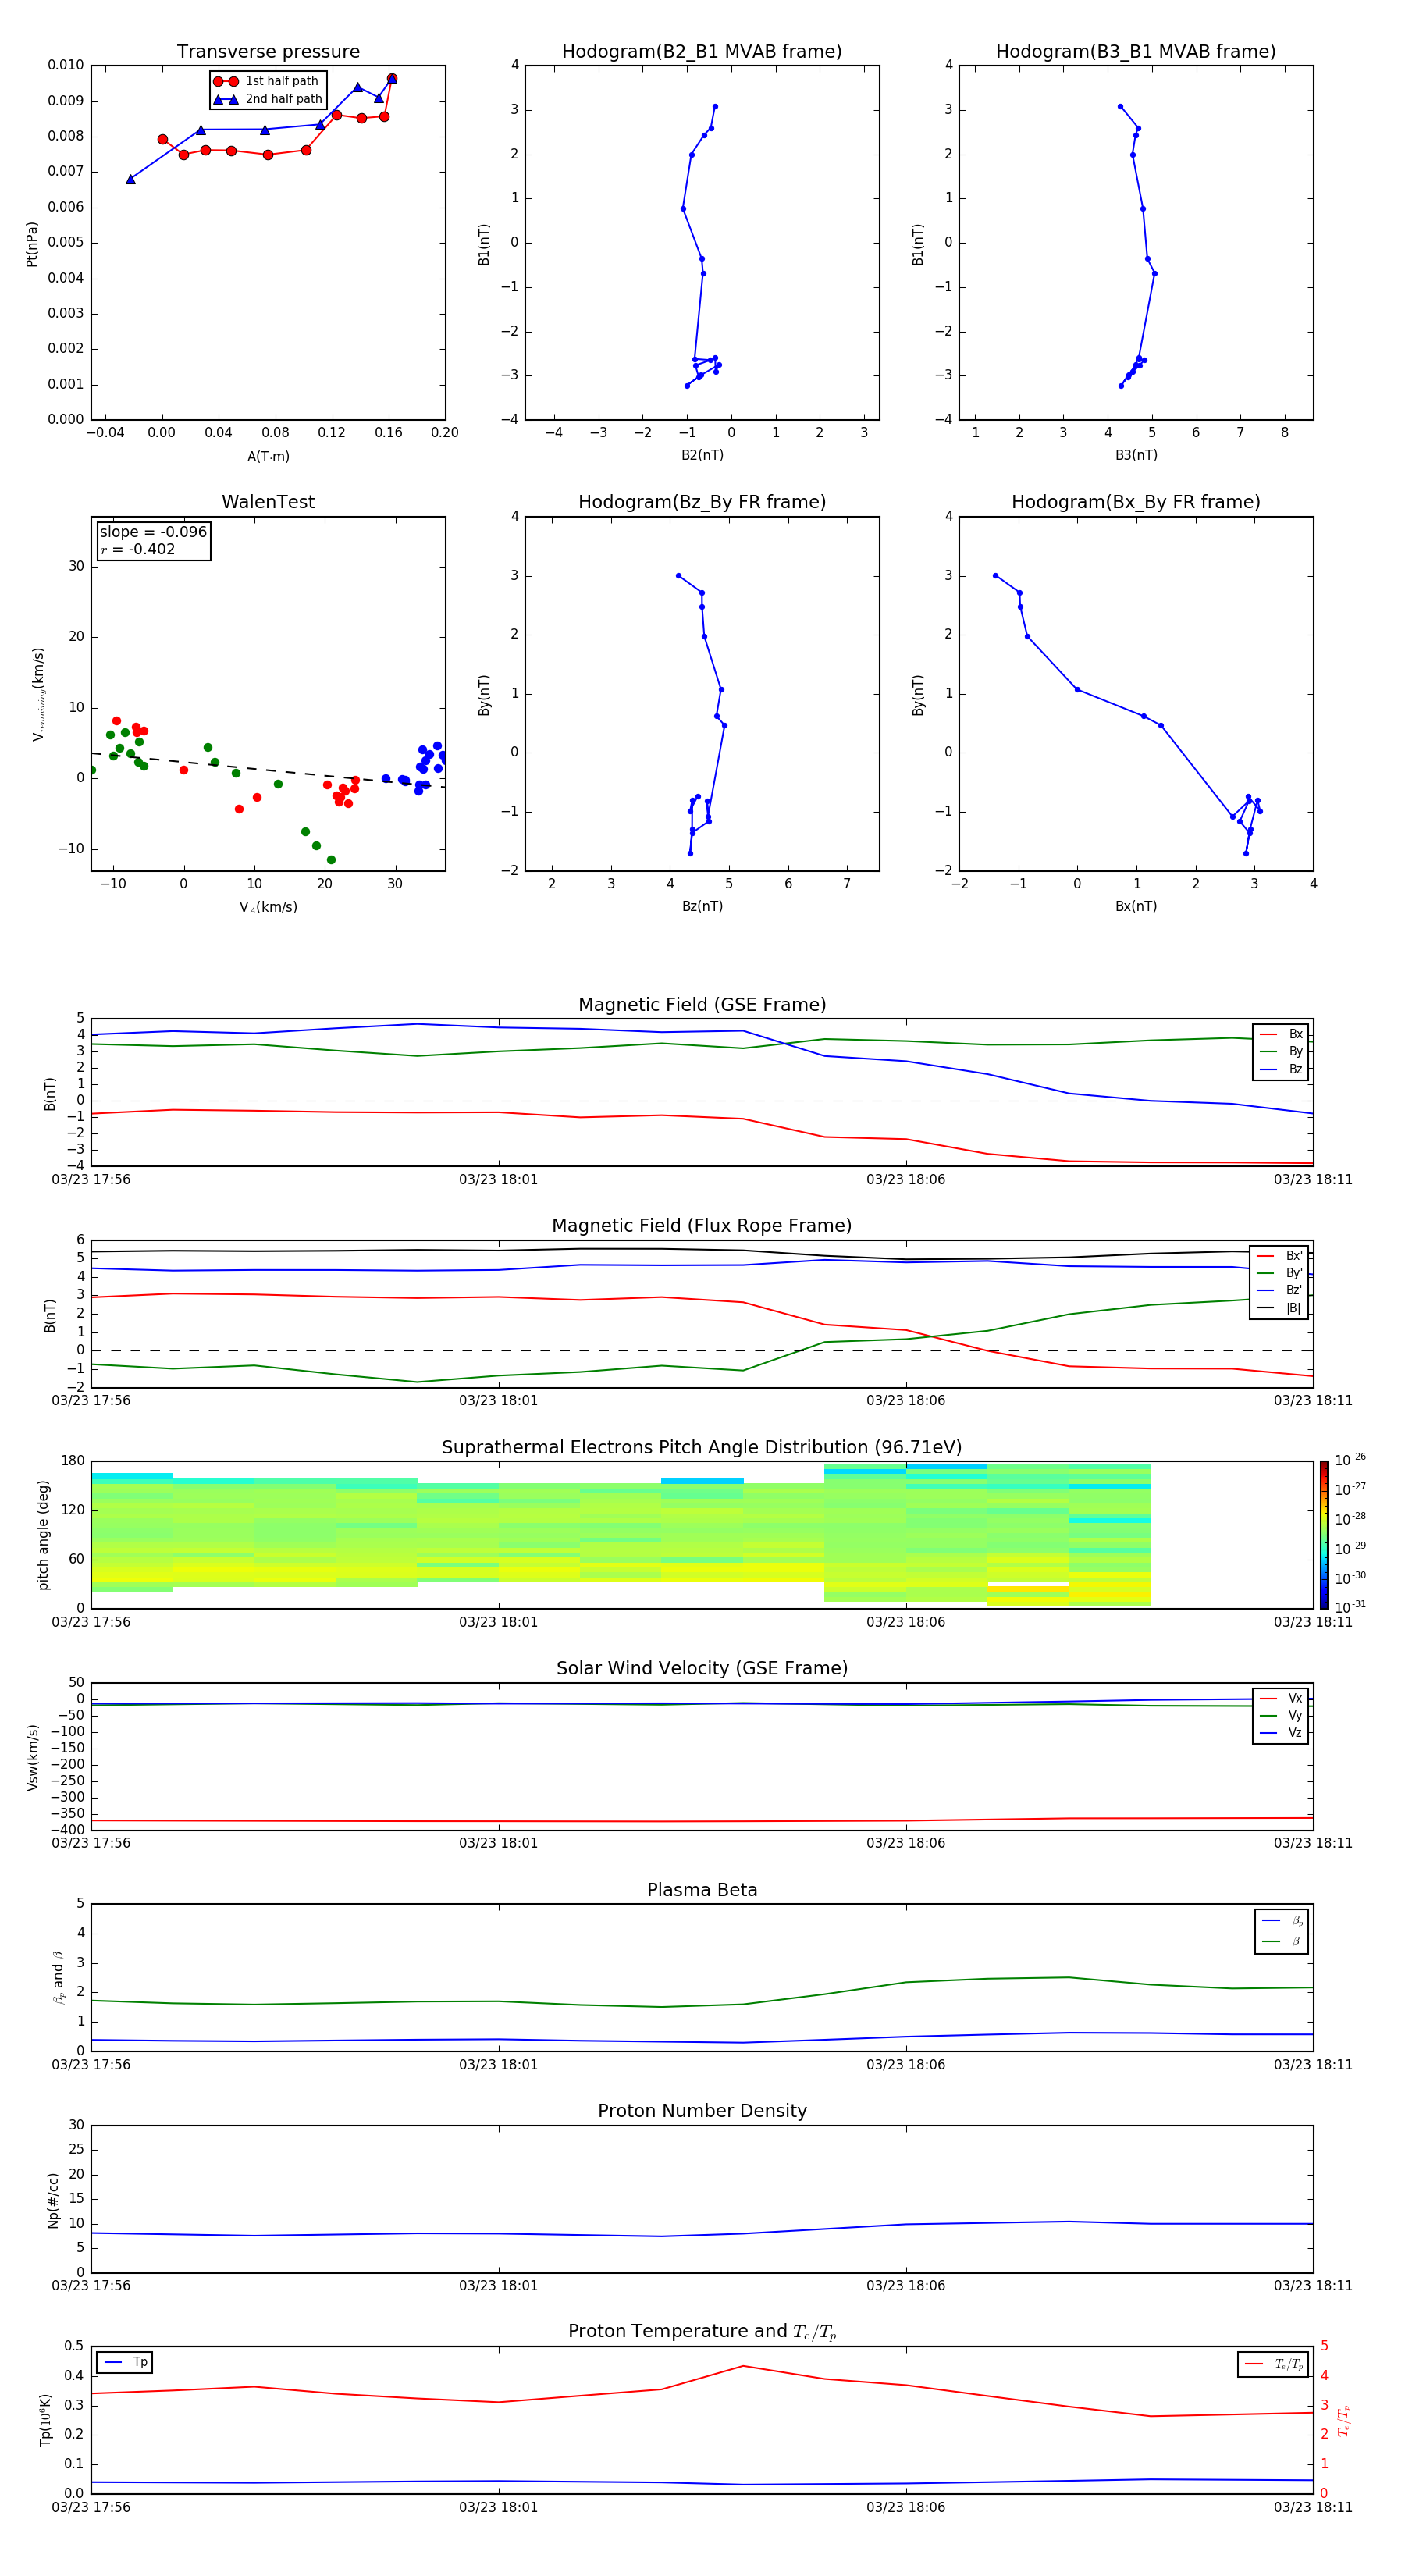Screen dimensions: 1405x2576
Task: Click the 'Bx'' entry in flux rope legend
Action: point(1279,1256)
